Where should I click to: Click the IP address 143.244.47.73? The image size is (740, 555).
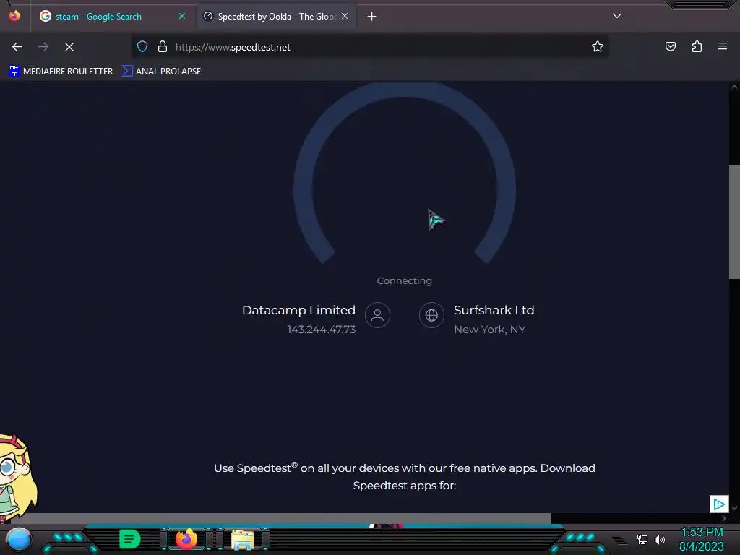[322, 330]
